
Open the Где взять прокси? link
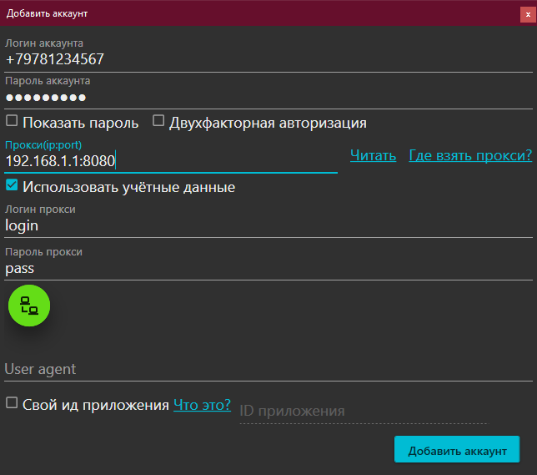tap(470, 155)
